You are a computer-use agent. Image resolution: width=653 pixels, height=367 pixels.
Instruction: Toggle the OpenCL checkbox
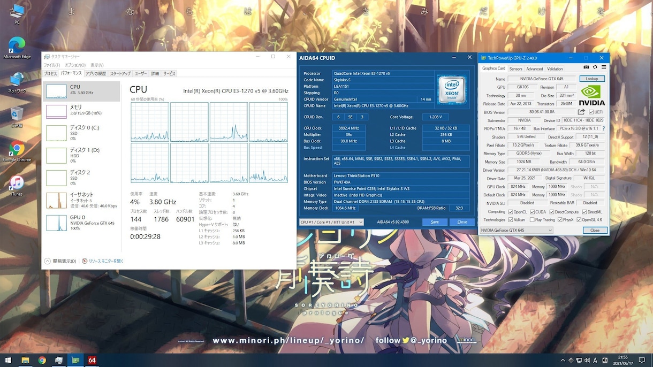coord(511,212)
